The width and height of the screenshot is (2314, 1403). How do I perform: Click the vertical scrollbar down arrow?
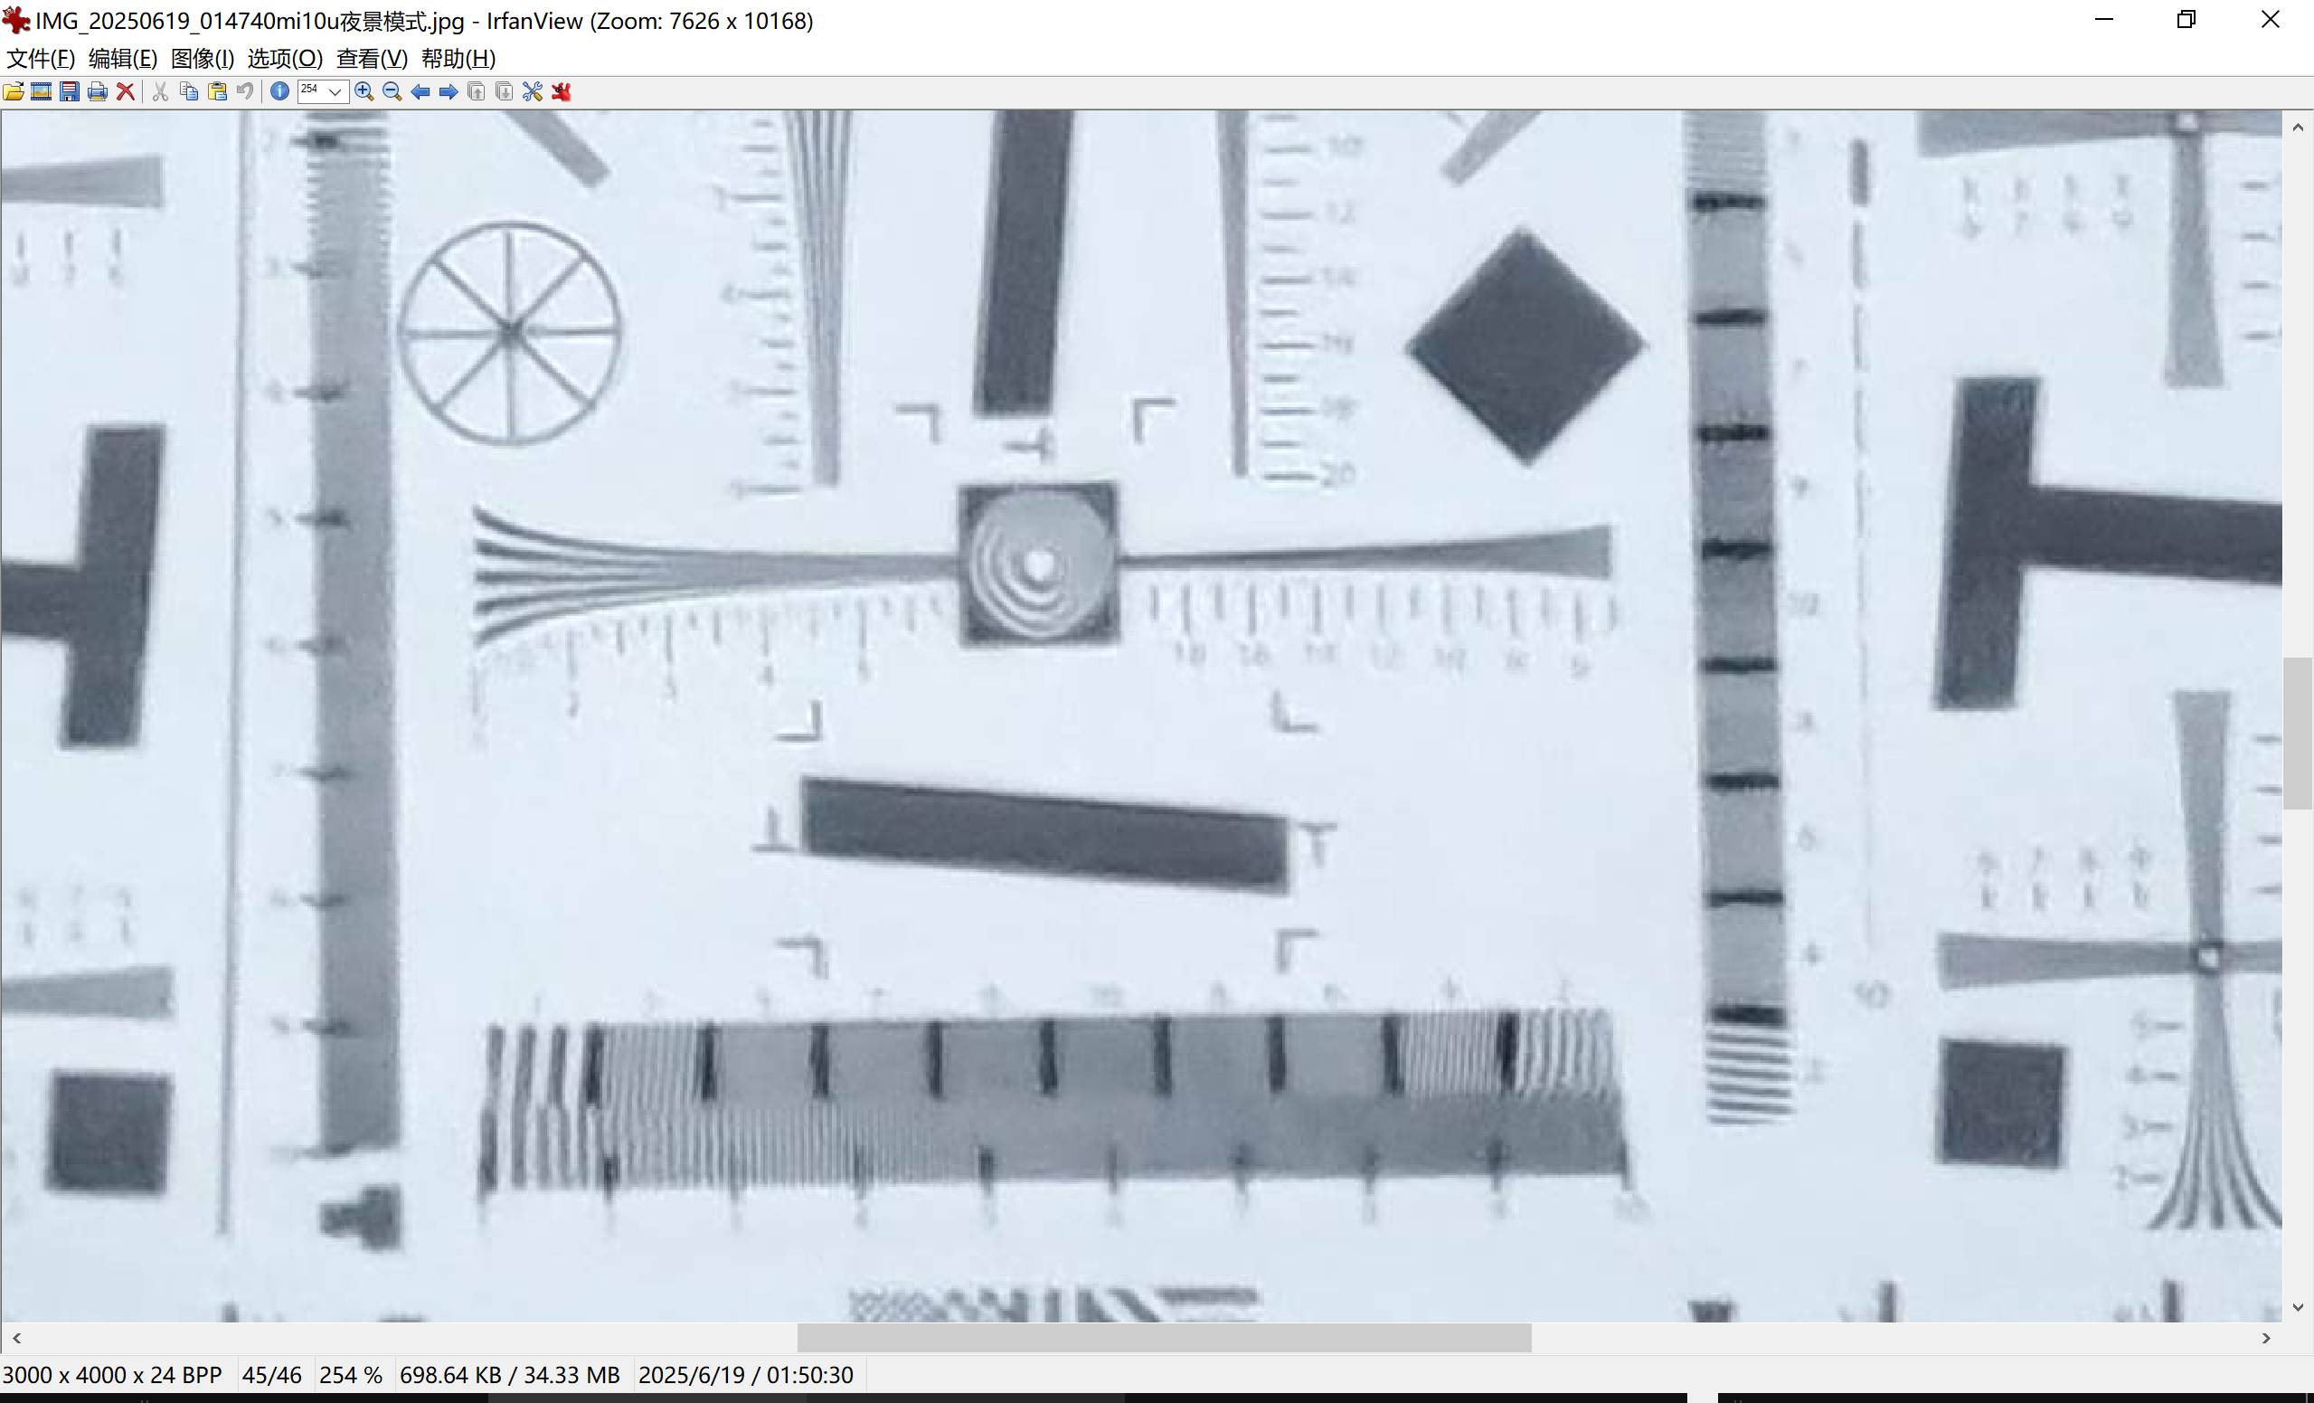coord(2297,1307)
